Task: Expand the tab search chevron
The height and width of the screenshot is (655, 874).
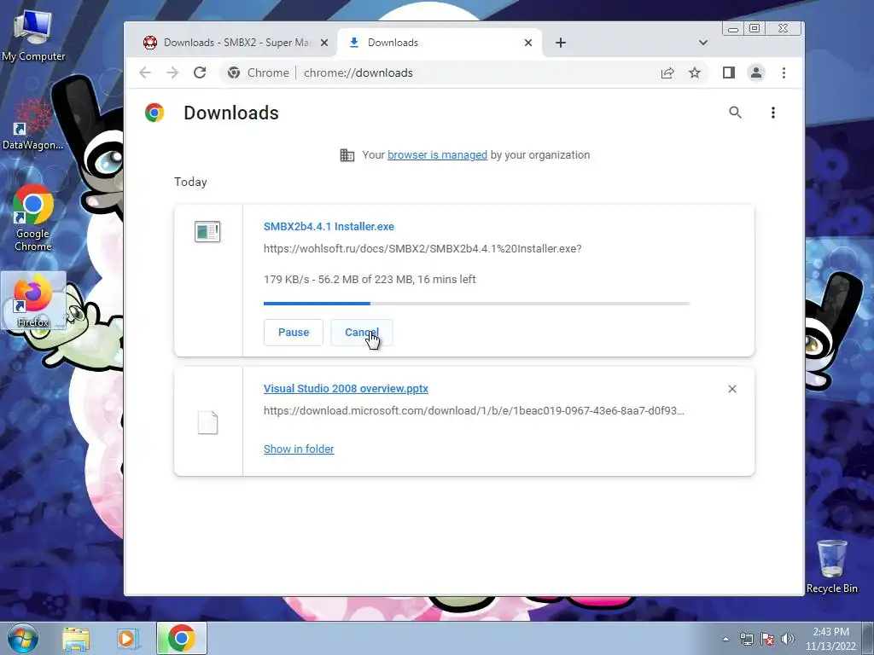Action: pos(703,43)
